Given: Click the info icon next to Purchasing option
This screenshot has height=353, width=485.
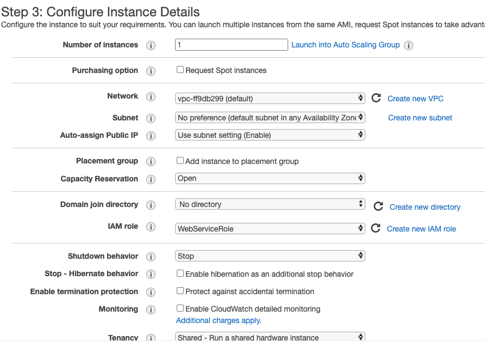Looking at the screenshot, I should tap(151, 71).
